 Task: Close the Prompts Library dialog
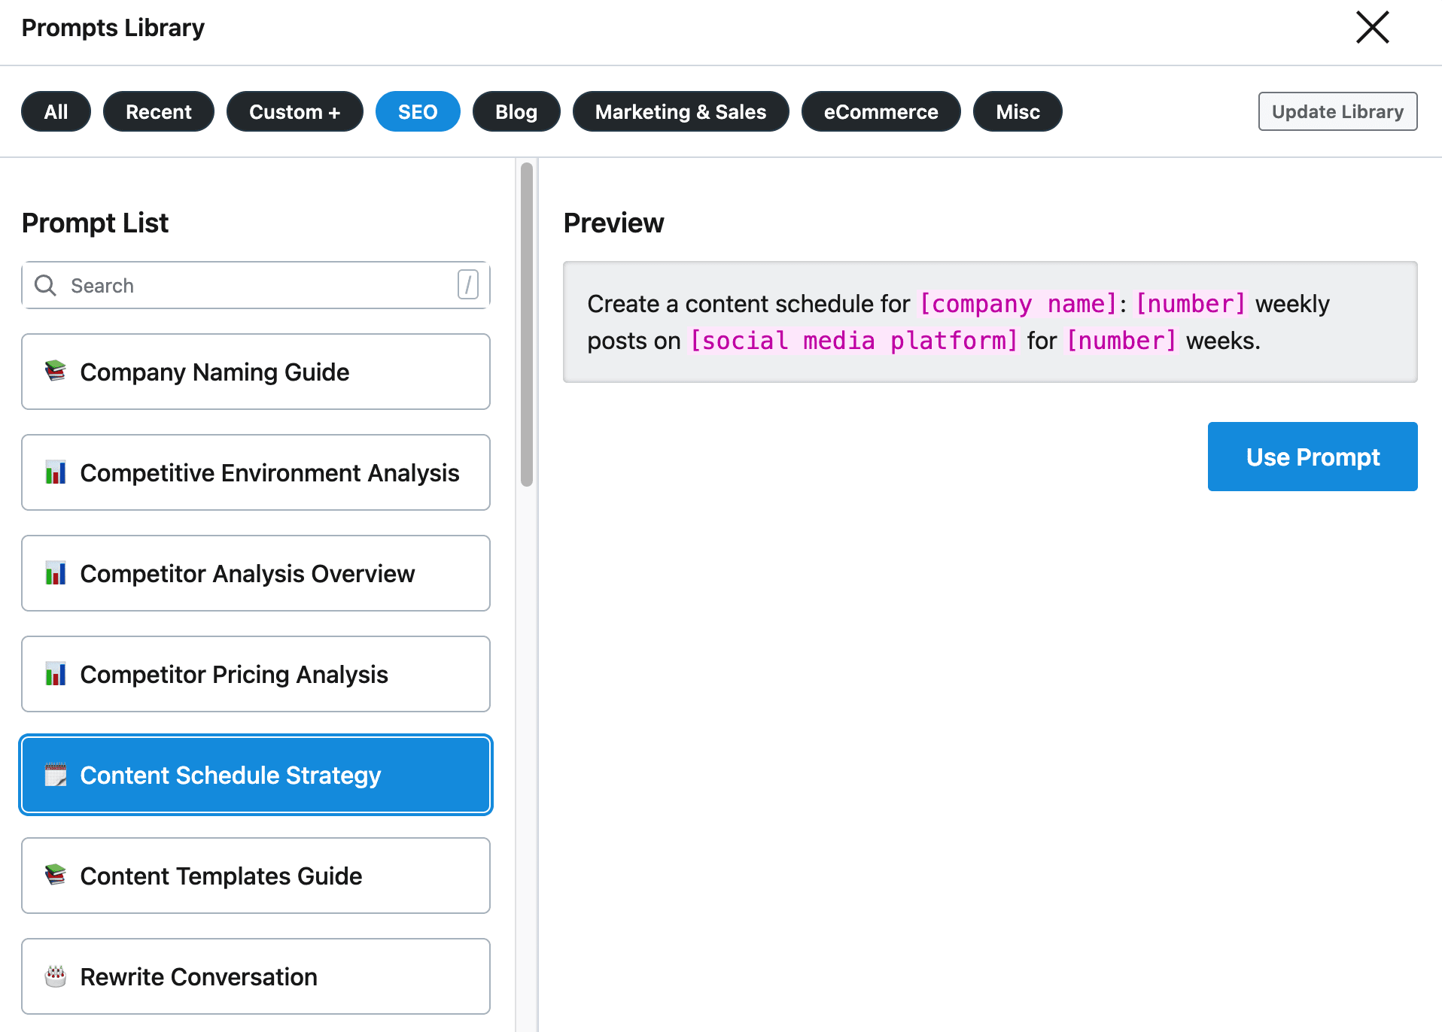[x=1372, y=28]
